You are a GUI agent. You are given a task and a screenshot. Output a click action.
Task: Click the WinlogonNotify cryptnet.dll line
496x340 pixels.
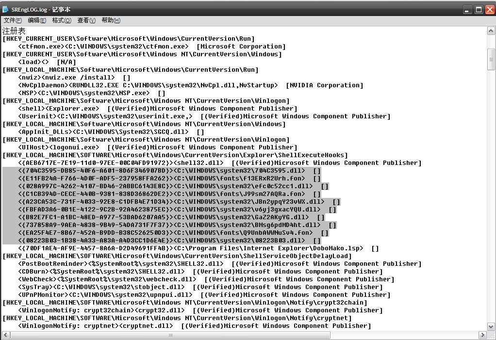(x=195, y=326)
